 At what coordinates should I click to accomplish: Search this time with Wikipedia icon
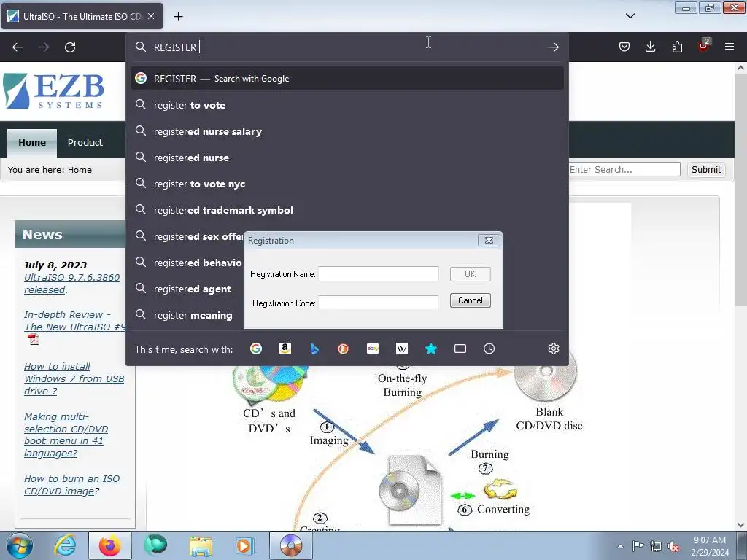tap(402, 349)
